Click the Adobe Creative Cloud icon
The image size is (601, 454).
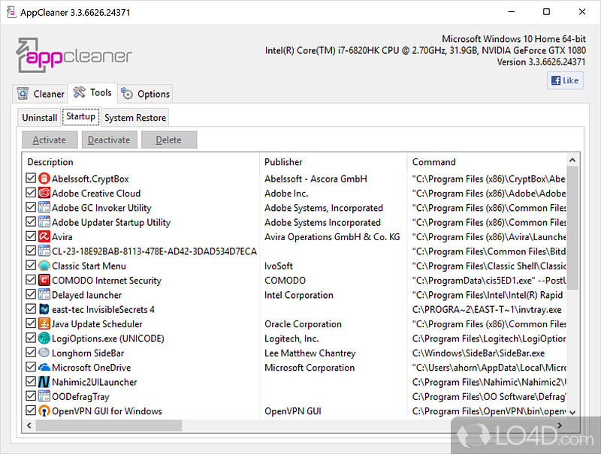[x=44, y=194]
